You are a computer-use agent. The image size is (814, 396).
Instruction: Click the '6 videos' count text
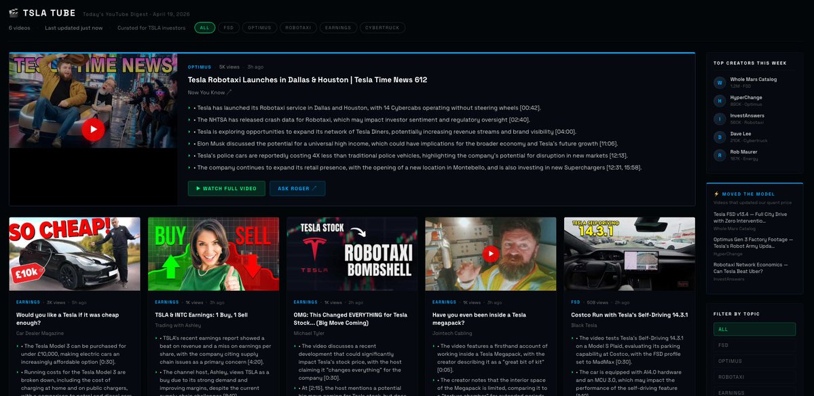[19, 28]
